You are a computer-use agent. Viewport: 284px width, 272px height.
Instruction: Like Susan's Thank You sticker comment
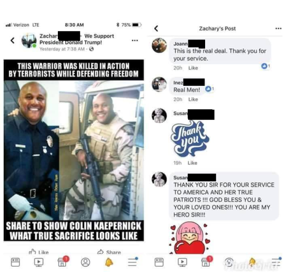click(x=192, y=163)
